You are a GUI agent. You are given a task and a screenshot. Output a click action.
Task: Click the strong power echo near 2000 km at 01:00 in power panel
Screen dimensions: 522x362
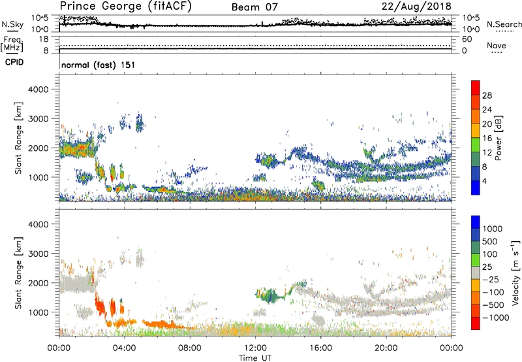[77, 149]
